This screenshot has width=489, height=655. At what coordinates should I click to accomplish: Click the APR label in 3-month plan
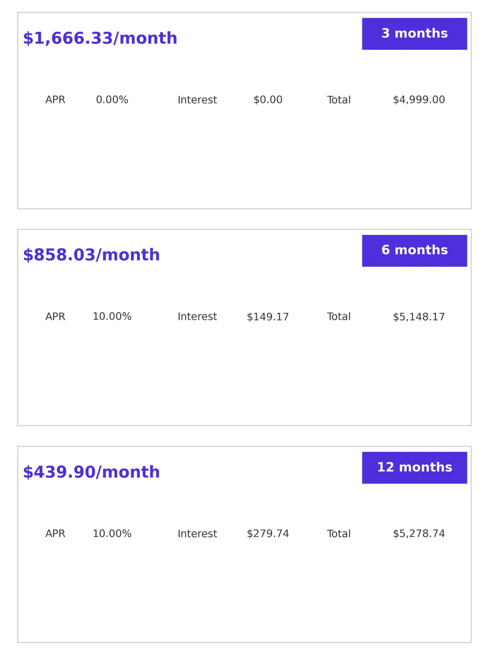click(55, 100)
